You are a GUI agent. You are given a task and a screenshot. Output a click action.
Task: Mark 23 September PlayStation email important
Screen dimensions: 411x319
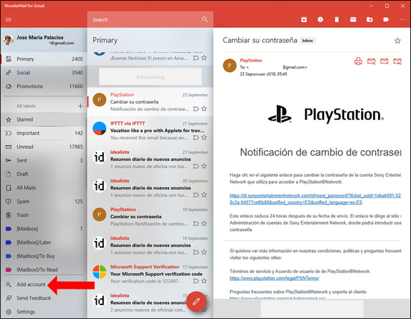[x=196, y=109]
